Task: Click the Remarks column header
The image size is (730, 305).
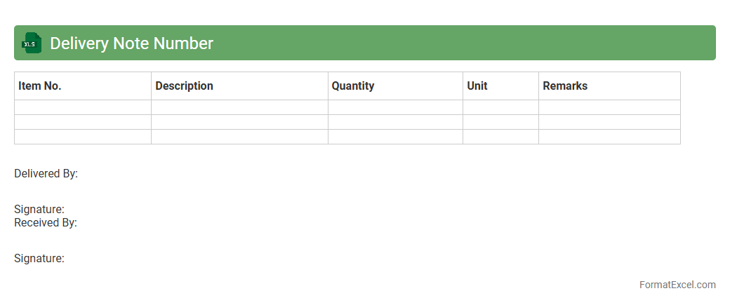Action: pyautogui.click(x=565, y=86)
